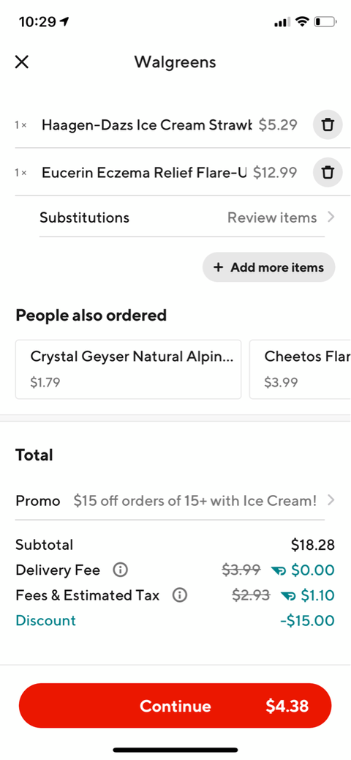Add Crystal Geyser Natural Alpine suggestion card

click(x=128, y=369)
